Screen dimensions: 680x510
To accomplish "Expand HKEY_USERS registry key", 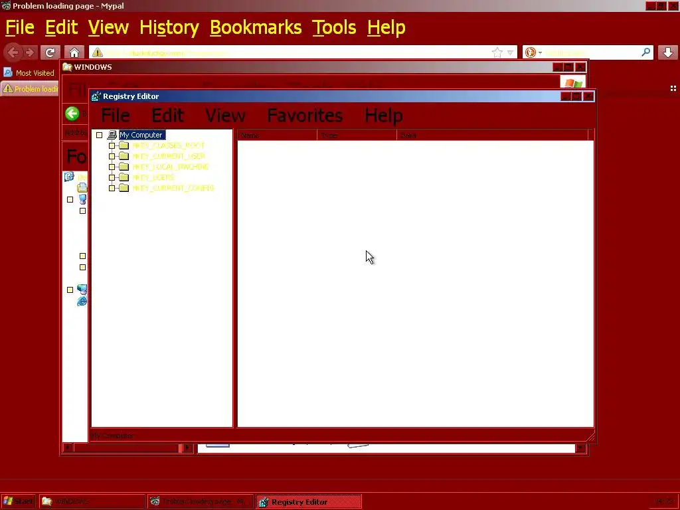I will click(x=112, y=177).
